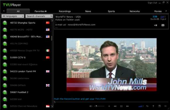Click channel list scrollbar up arrow
The height and width of the screenshot is (110, 170).
point(52,20)
